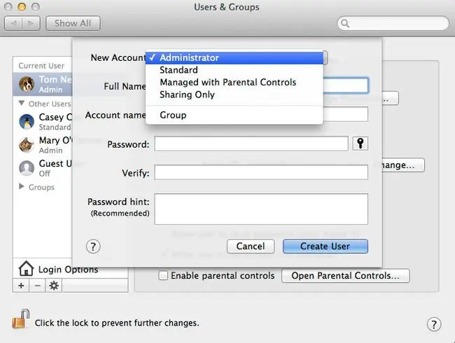The height and width of the screenshot is (343, 455).
Task: Remove user with the minus button
Action: click(37, 286)
